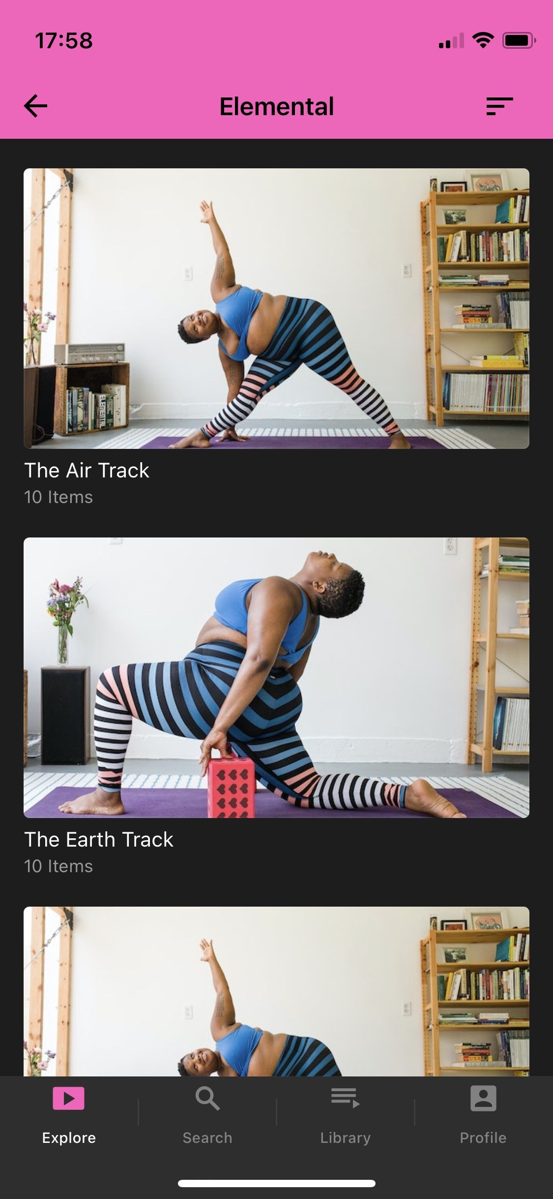The image size is (553, 1199).
Task: Open the Library playlist icon
Action: [345, 1098]
